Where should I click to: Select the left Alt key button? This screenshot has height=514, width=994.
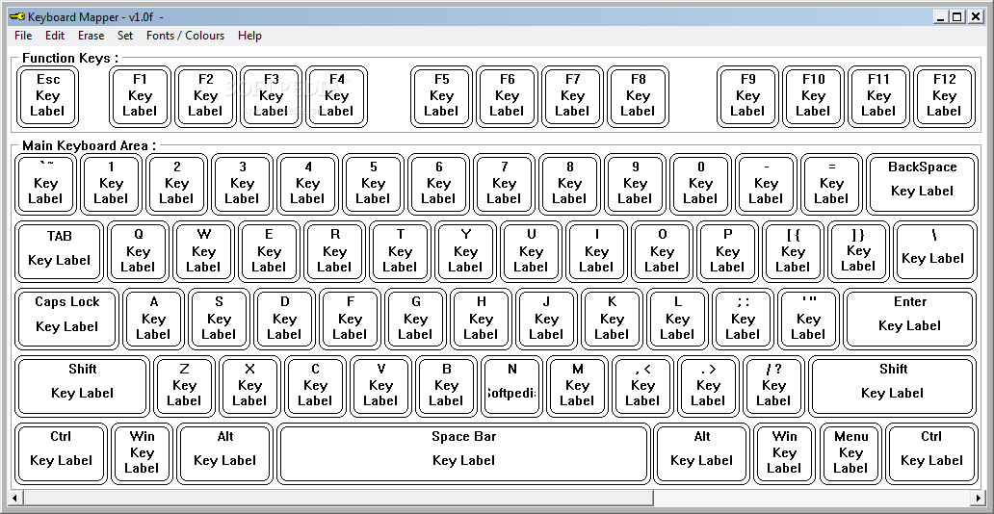point(225,453)
